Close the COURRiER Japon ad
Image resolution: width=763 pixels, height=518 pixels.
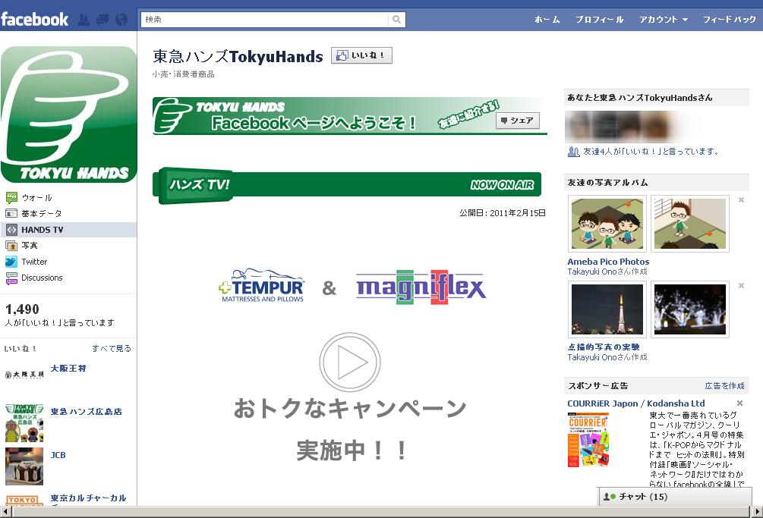coord(739,403)
